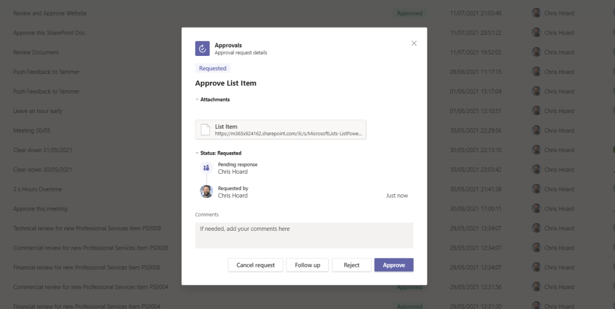Open the 2 x Hours Overtime request
Screen dimensions: 615x309
(x=38, y=189)
